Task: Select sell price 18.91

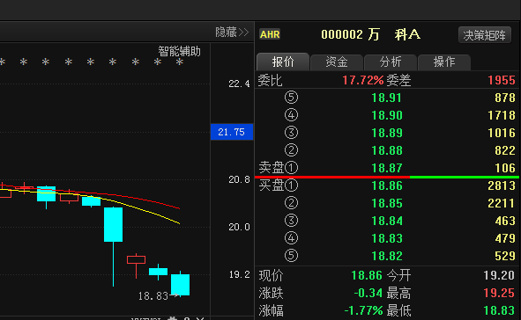Action: (387, 98)
